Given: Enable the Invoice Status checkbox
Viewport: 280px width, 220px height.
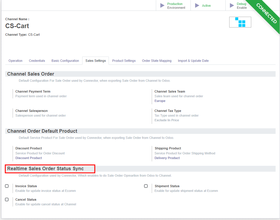Looking at the screenshot, I should pyautogui.click(x=7, y=186).
